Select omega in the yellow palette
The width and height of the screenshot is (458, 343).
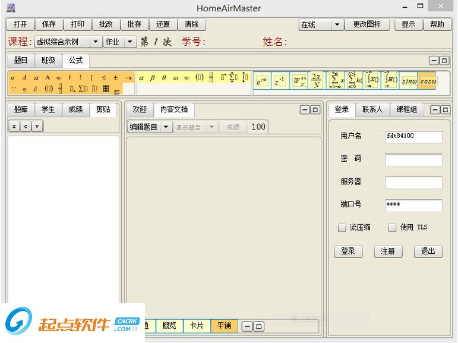tap(175, 78)
